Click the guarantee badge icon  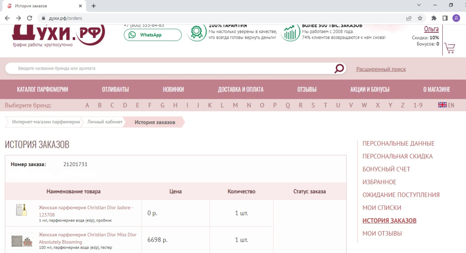(x=197, y=33)
